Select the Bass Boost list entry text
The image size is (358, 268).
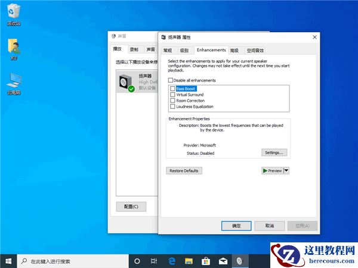pyautogui.click(x=186, y=89)
